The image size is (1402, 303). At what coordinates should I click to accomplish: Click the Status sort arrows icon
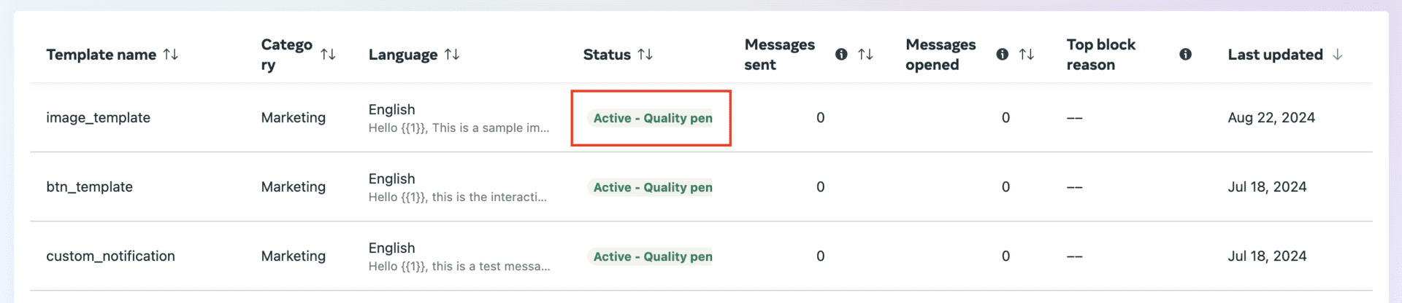coord(645,55)
